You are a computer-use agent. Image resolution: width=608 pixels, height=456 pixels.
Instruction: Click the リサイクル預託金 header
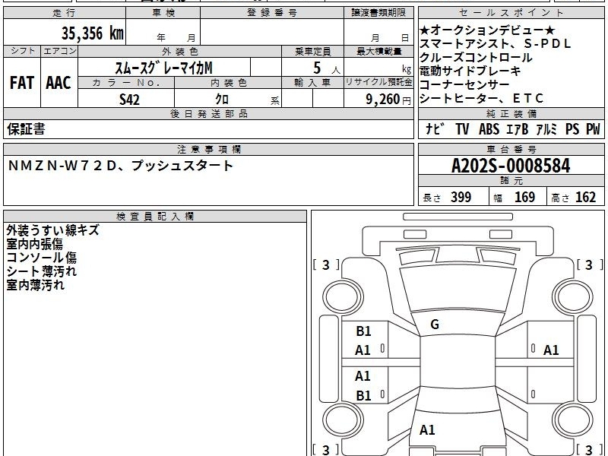coord(378,83)
